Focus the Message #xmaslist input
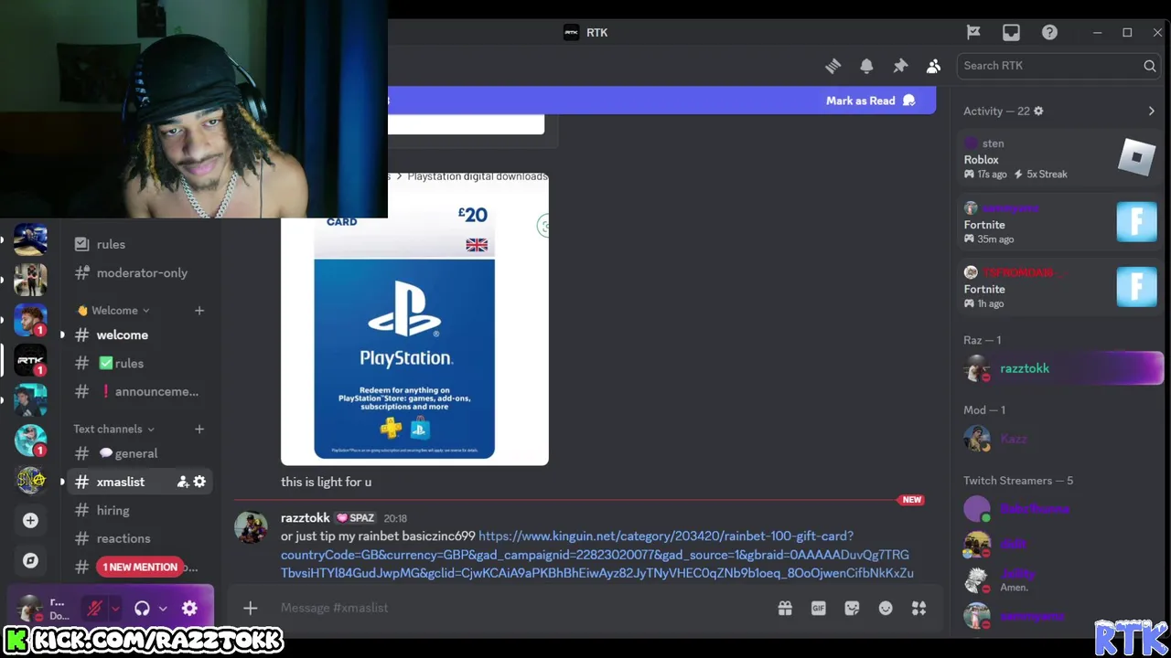This screenshot has width=1171, height=658. (x=521, y=608)
